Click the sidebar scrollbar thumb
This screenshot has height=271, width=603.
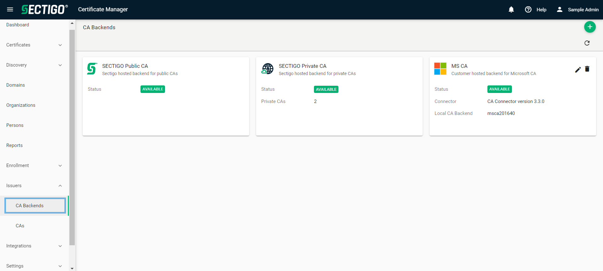pos(72,138)
